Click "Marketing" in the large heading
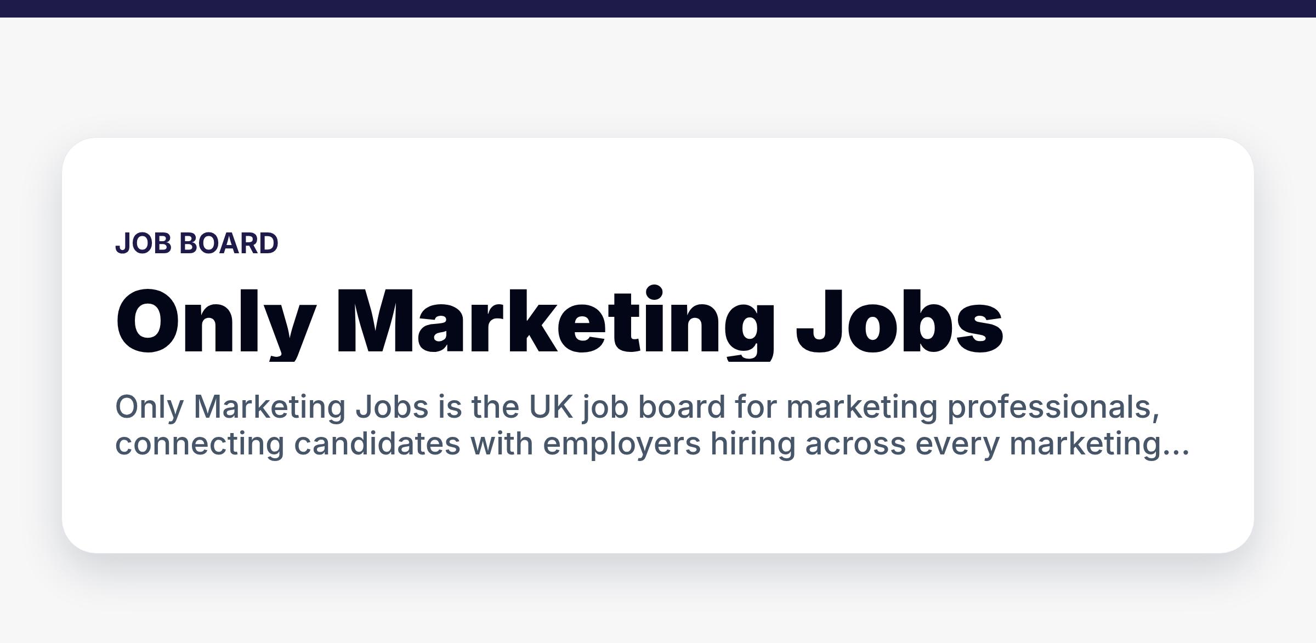 [555, 322]
